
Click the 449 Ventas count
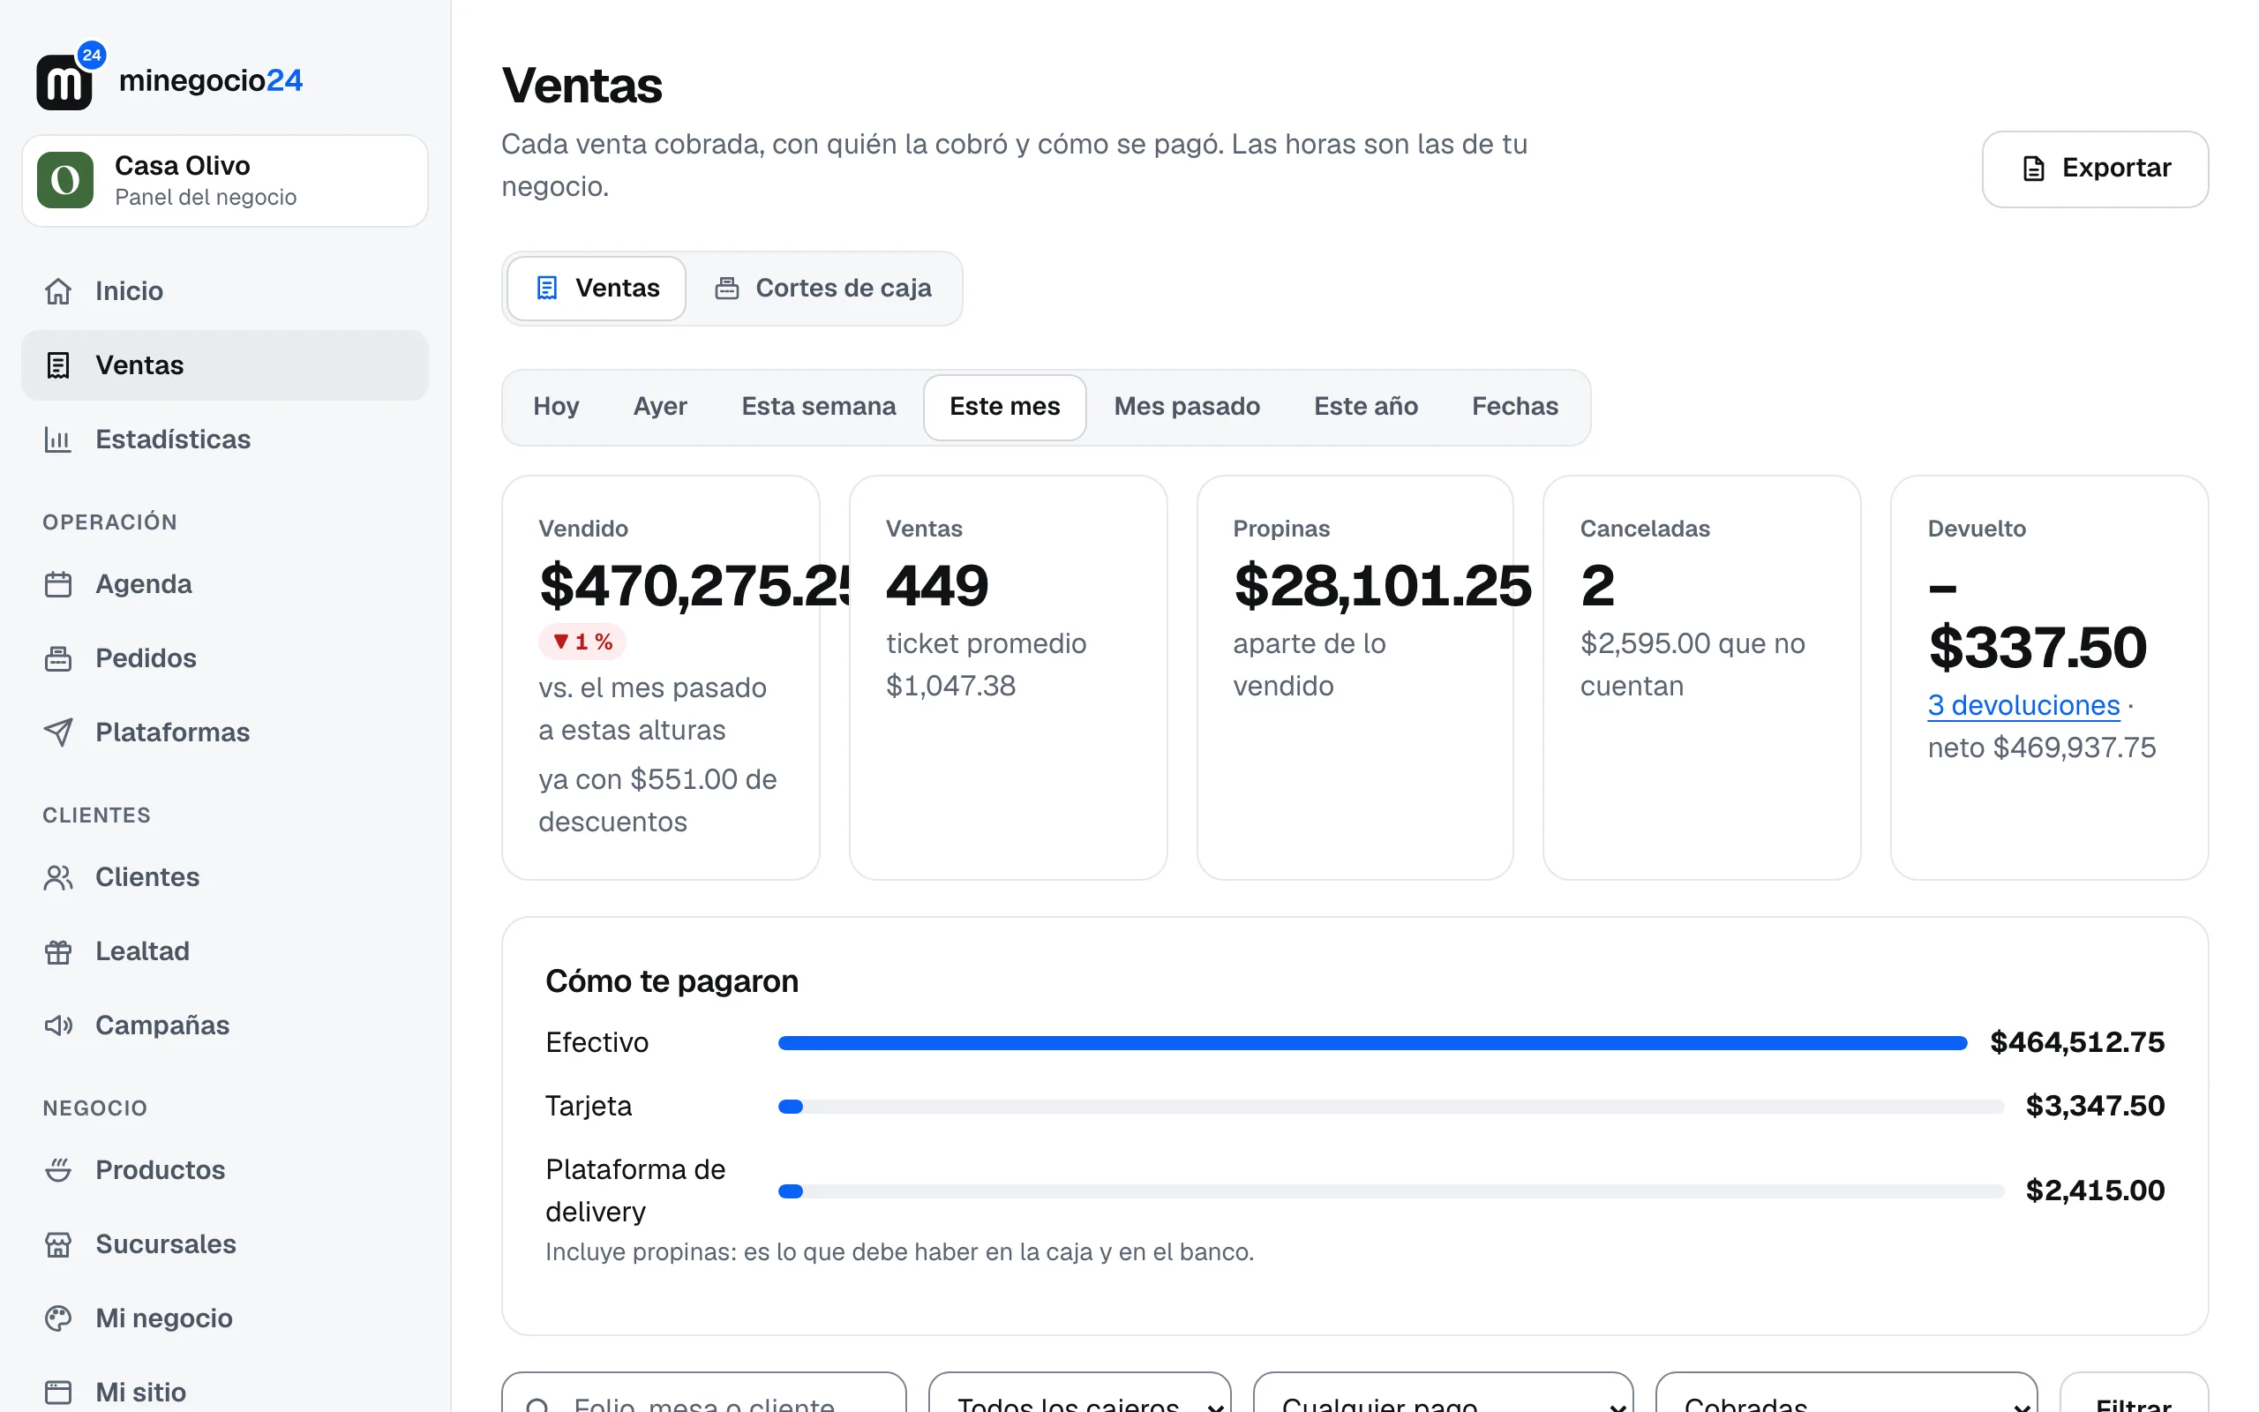pyautogui.click(x=937, y=585)
